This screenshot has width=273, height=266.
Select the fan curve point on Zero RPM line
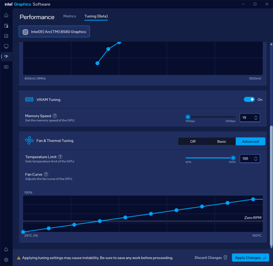tap(100, 221)
